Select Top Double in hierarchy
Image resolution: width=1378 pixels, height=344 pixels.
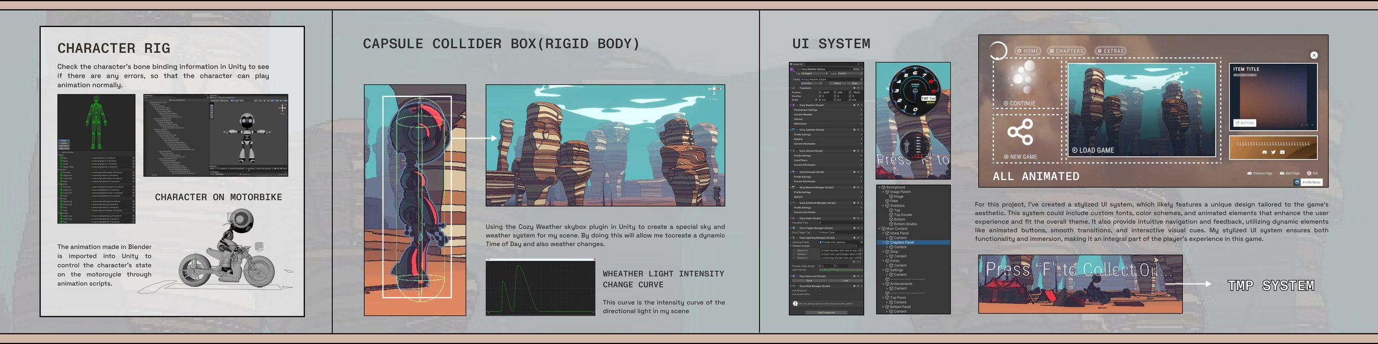(x=901, y=215)
